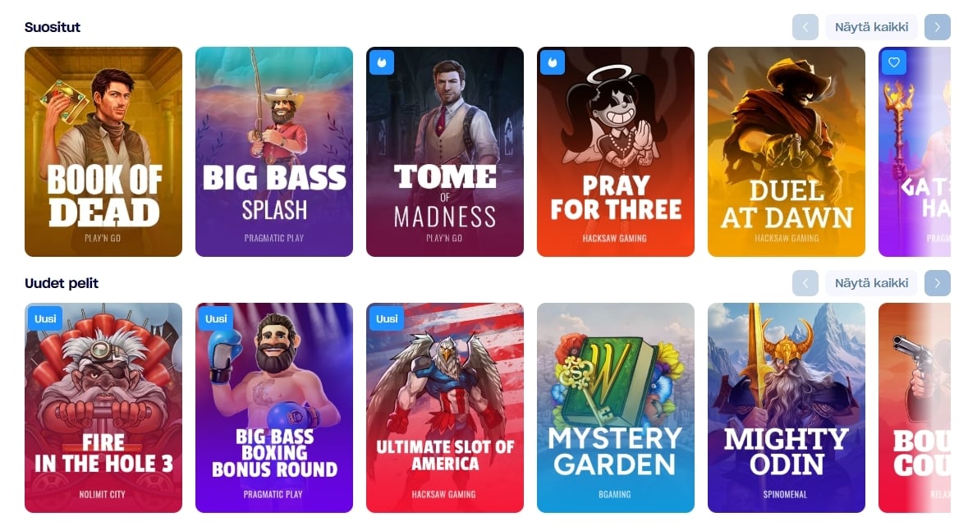Show next games in the Uudet pelit row

pos(937,283)
